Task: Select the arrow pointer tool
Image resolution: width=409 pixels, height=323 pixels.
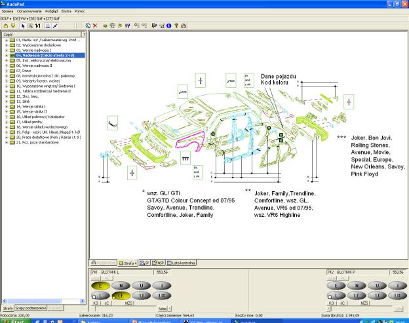Action: point(23,26)
